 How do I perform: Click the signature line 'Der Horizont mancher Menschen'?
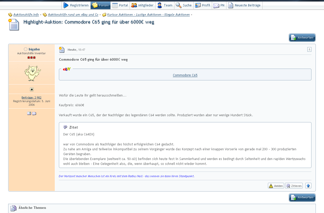[127, 176]
